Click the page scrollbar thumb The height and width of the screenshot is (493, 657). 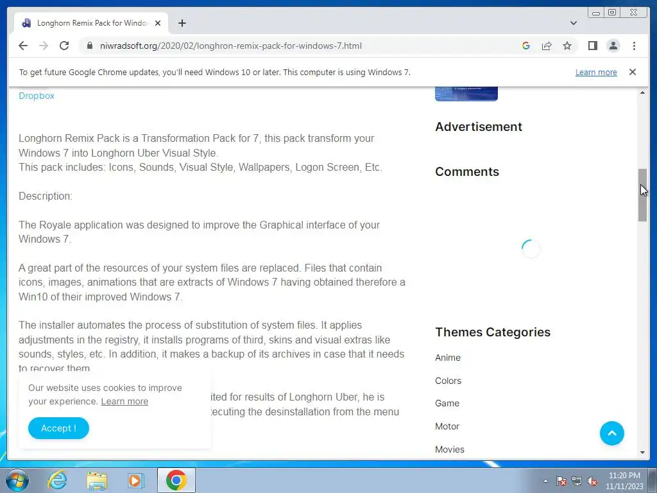[x=642, y=195]
